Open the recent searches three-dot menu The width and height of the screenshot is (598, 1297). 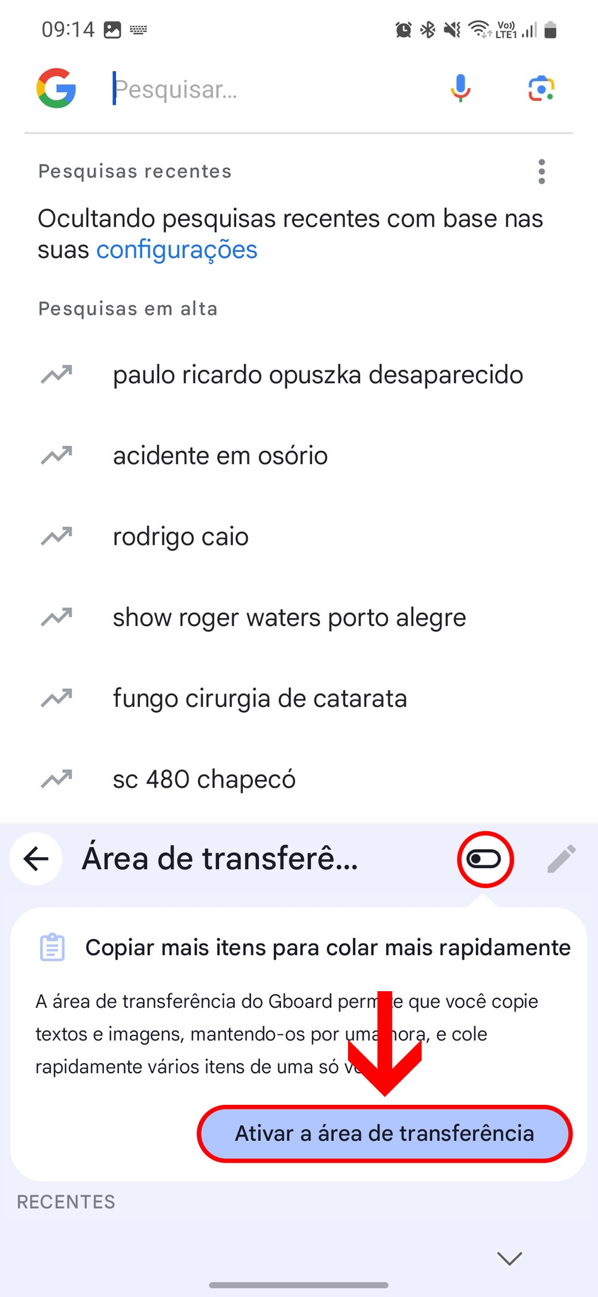[x=541, y=172]
